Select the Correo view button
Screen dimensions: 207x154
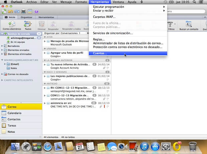(x=21, y=107)
